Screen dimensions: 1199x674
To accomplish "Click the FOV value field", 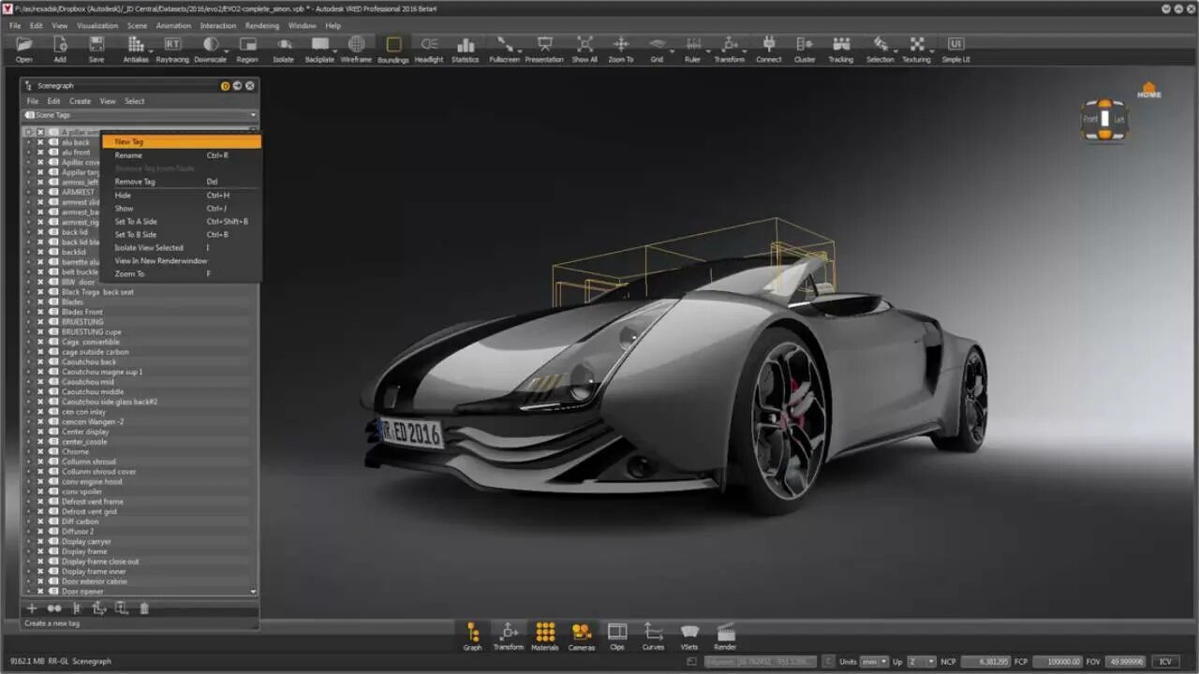I will click(x=1124, y=660).
